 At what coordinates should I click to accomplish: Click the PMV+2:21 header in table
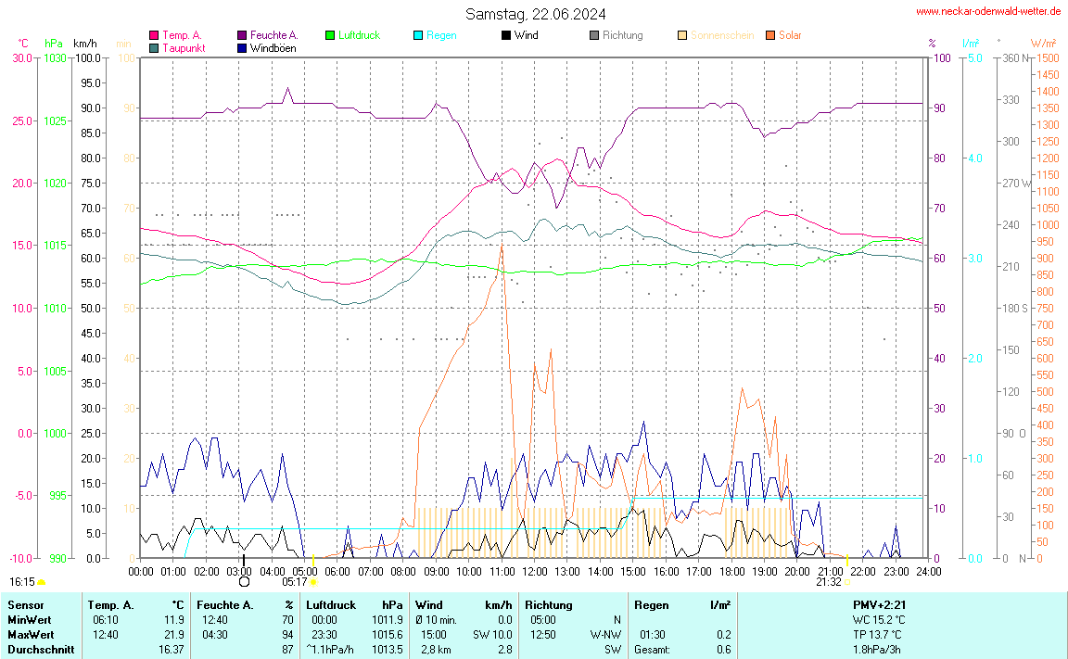point(879,605)
